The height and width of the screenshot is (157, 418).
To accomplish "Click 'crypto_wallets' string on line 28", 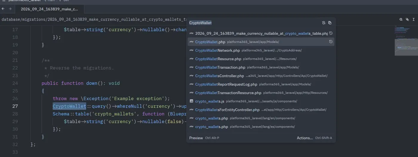I will tap(115, 114).
